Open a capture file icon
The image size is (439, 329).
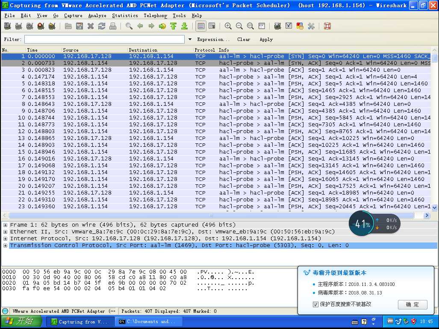pyautogui.click(x=68, y=26)
